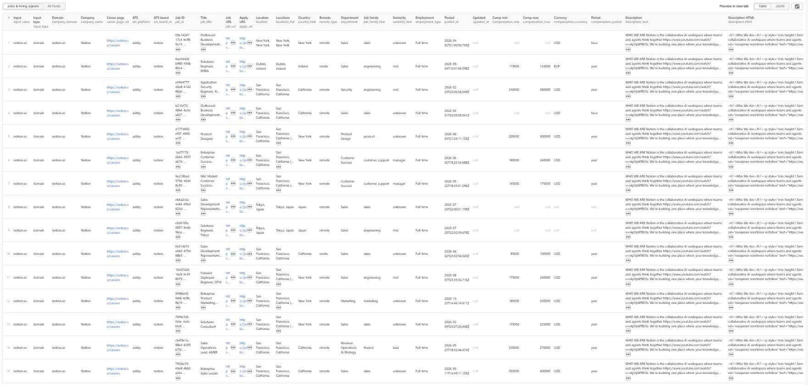
Task: Expand the locations ellipsis in row 11
Action: (279, 284)
